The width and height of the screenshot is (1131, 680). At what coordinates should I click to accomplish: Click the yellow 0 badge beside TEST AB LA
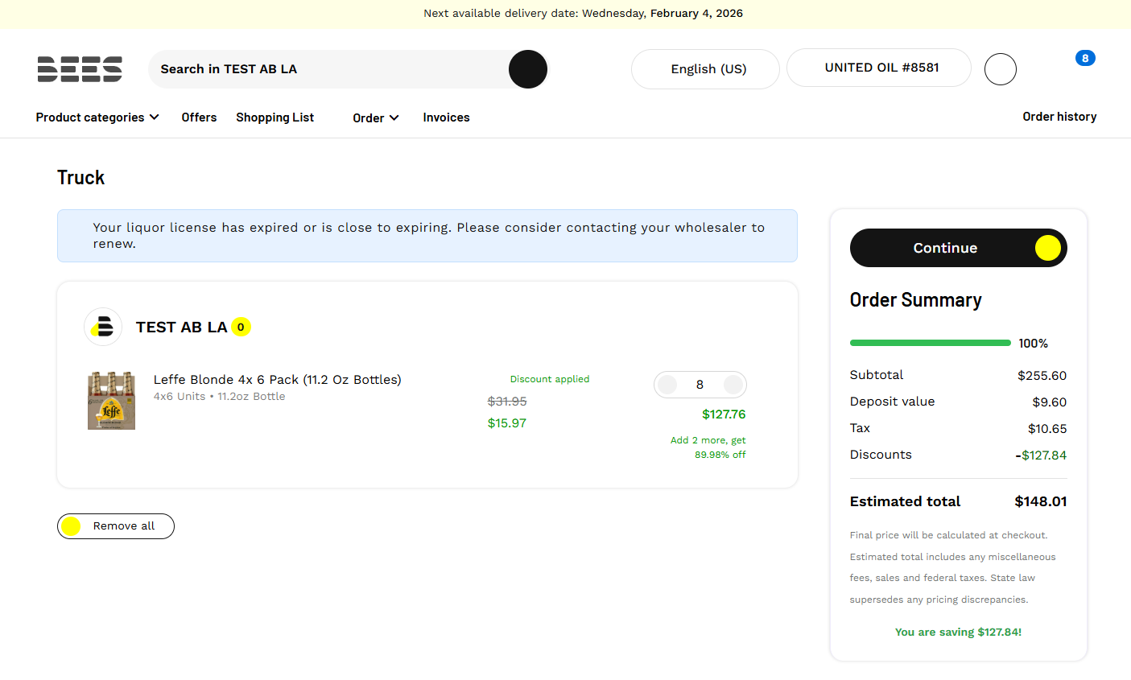click(x=241, y=327)
